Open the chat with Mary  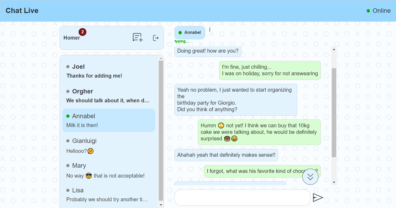click(x=109, y=171)
